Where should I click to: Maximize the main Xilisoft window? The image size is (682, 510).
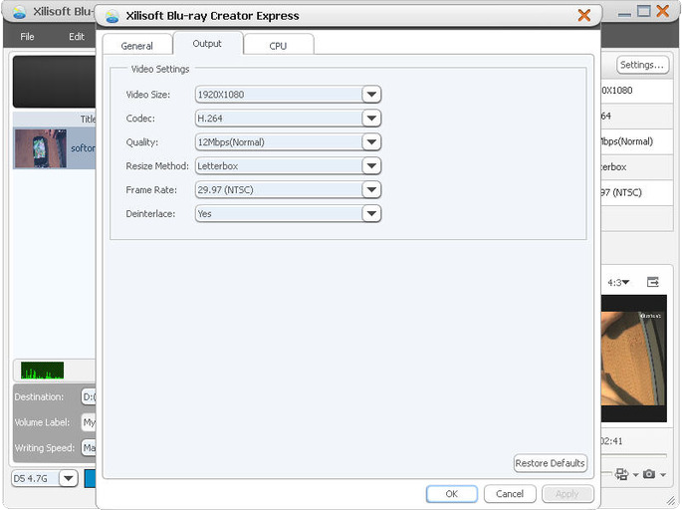644,11
